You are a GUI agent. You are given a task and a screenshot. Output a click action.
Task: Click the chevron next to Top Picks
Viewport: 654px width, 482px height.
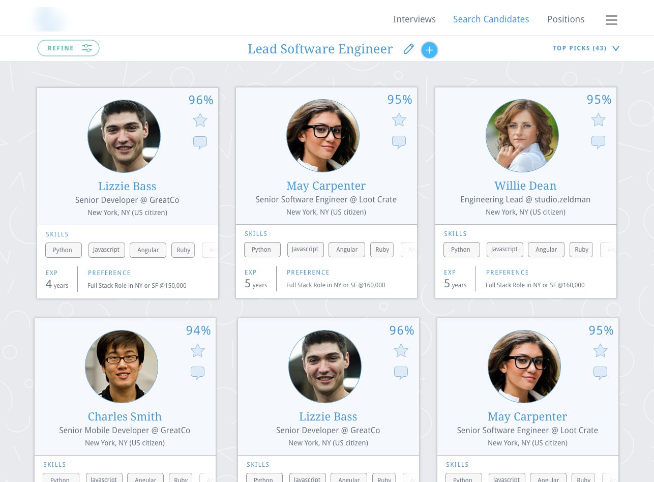coord(616,48)
